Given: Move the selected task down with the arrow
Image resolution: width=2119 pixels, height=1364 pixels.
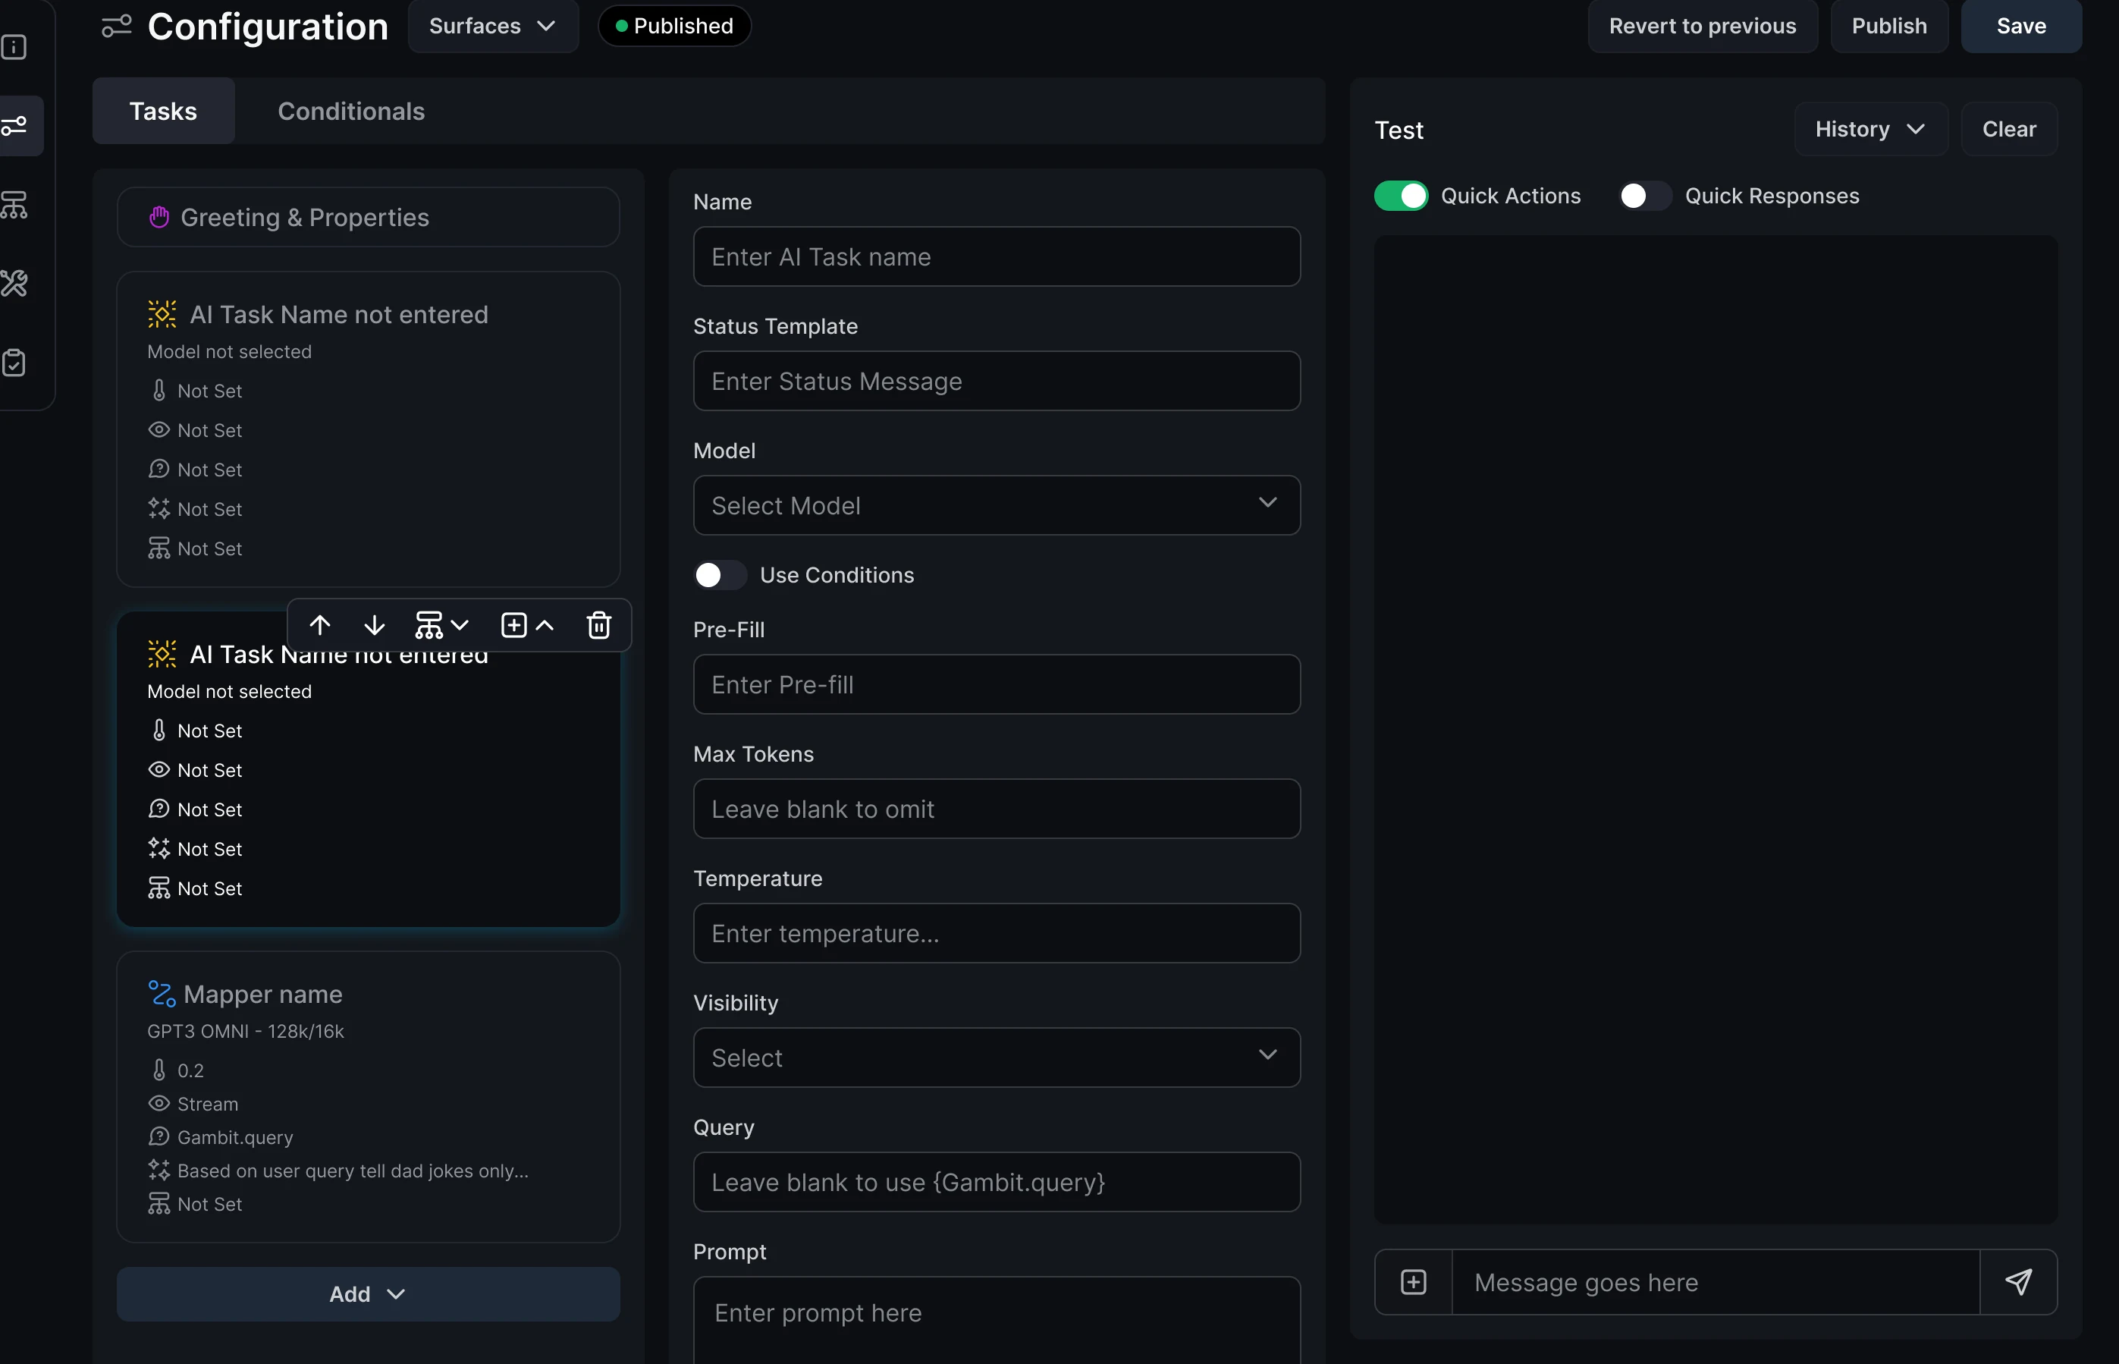Looking at the screenshot, I should point(375,625).
